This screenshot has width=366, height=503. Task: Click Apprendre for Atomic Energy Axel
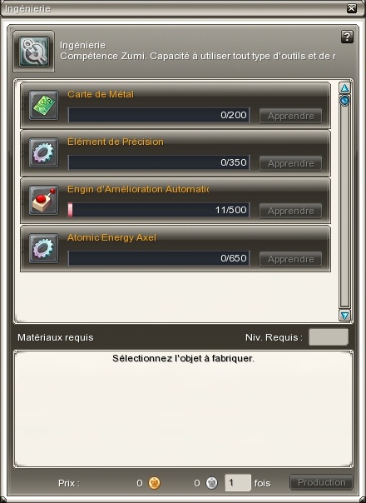pos(290,259)
